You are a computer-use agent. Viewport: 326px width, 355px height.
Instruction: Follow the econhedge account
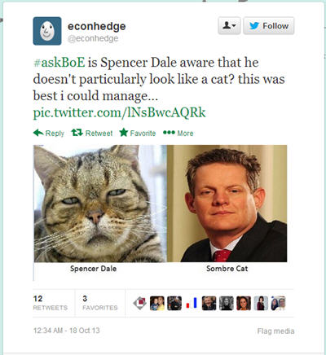click(x=269, y=26)
